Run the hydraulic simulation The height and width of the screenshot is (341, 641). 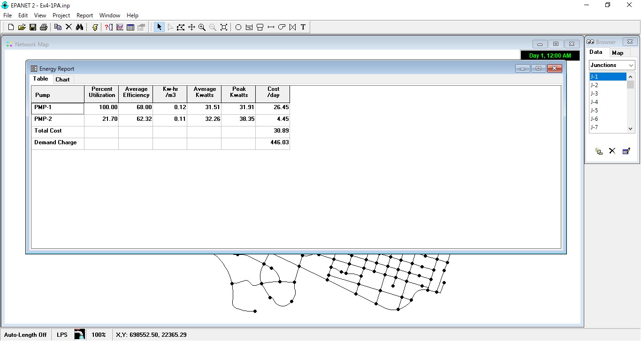pyautogui.click(x=95, y=27)
